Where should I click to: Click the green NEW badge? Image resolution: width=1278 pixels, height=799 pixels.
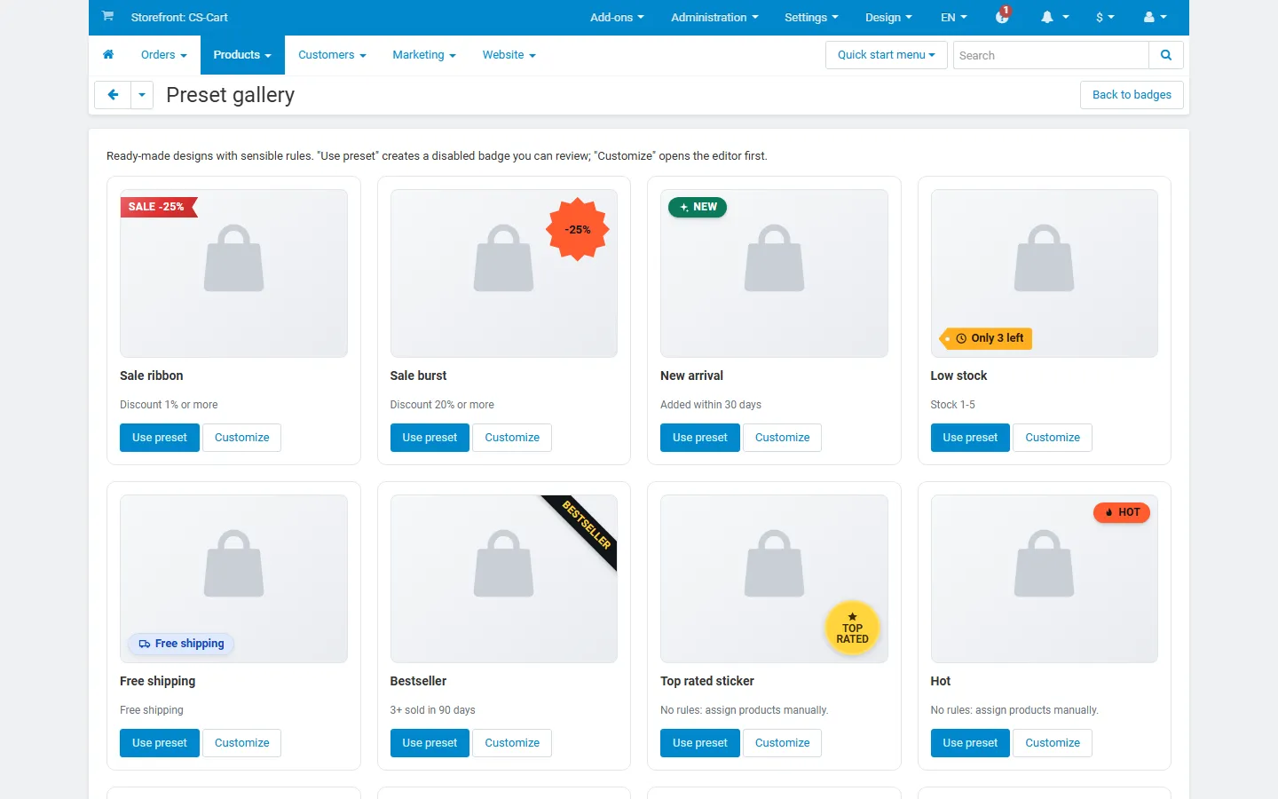point(698,207)
